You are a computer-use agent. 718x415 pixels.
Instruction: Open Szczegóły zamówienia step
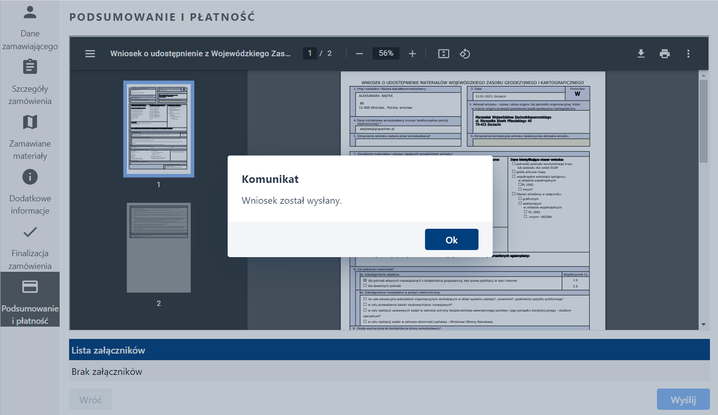pyautogui.click(x=30, y=82)
